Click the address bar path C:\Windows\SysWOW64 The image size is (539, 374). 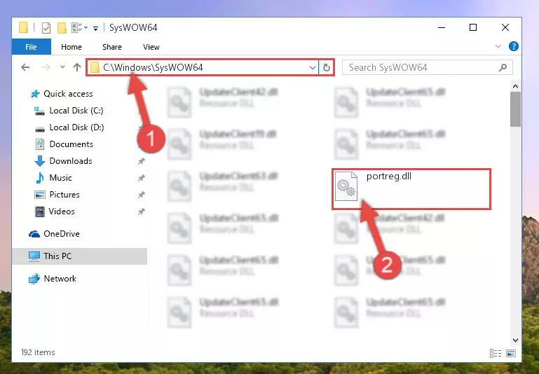click(x=153, y=67)
